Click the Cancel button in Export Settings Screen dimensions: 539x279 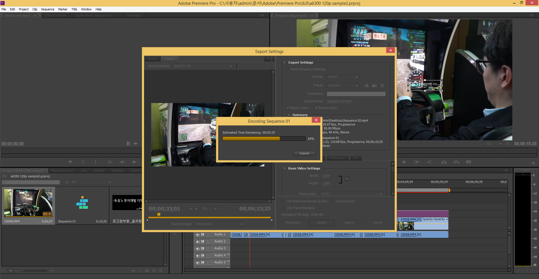[377, 222]
